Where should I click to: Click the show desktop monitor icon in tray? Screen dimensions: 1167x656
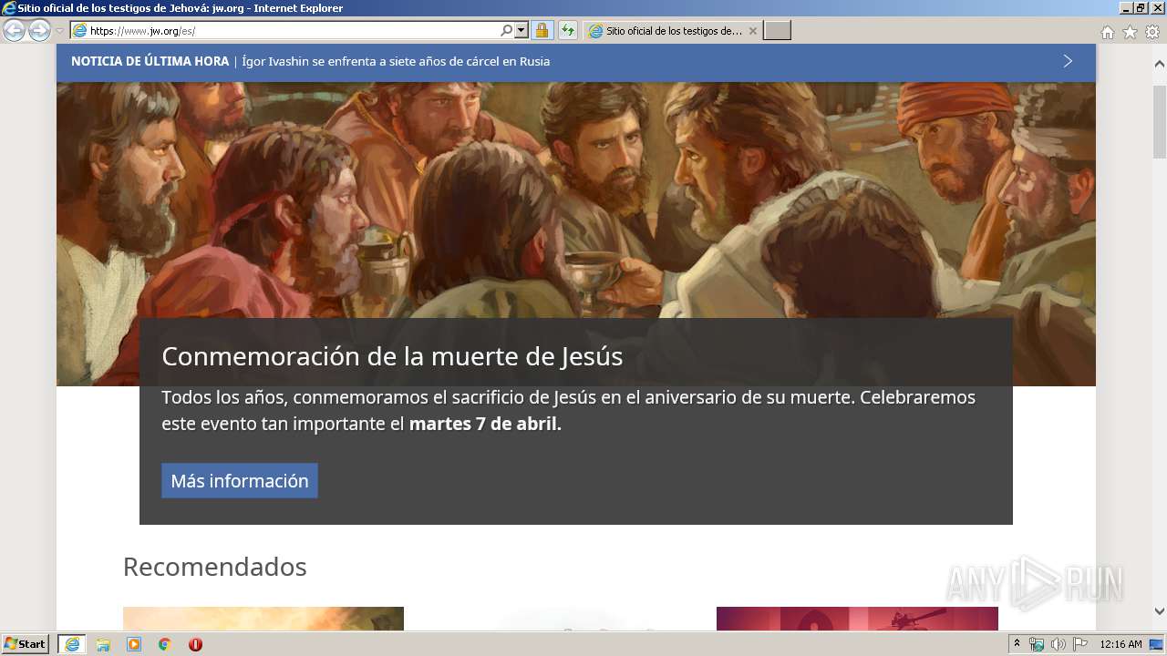coord(1156,644)
